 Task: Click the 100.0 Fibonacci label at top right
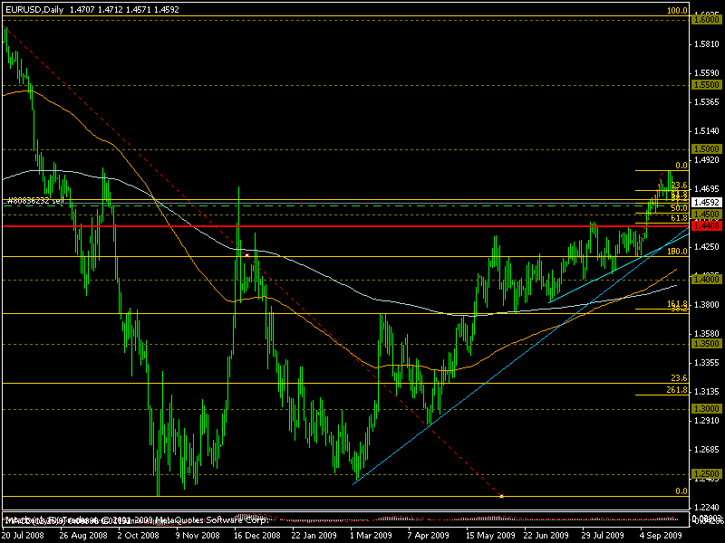click(677, 11)
